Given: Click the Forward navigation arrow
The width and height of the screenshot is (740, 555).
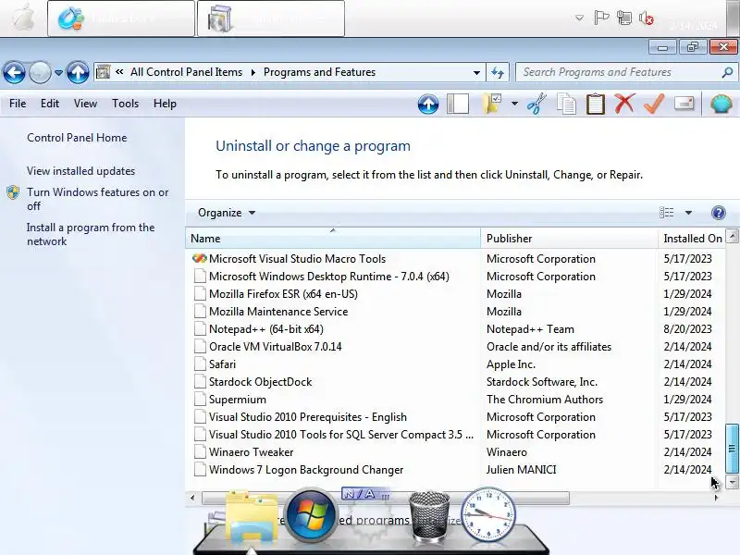Looking at the screenshot, I should point(40,73).
